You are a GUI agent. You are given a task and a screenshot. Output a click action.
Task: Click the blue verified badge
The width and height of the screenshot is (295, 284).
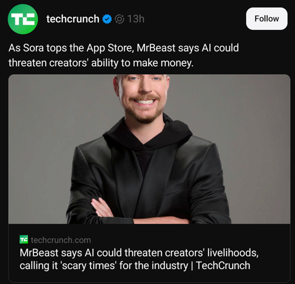tap(107, 19)
